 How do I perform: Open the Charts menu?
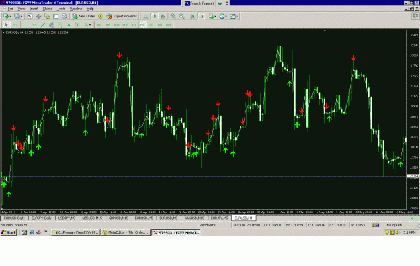click(x=48, y=9)
